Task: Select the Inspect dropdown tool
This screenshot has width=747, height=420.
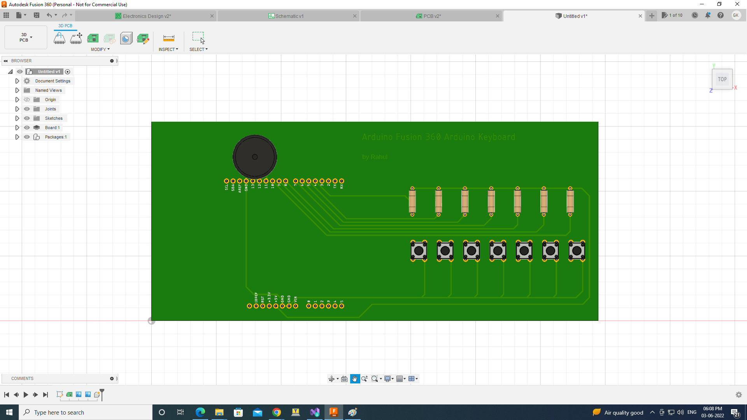Action: [x=169, y=49]
